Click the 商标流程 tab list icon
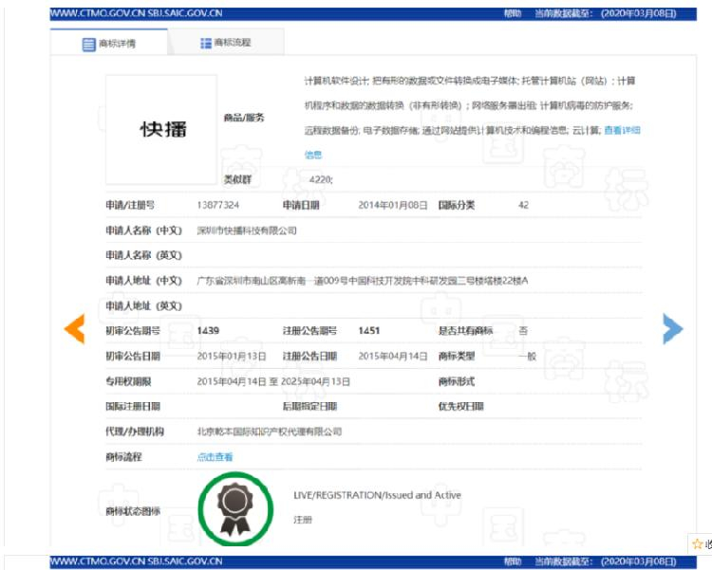This screenshot has height=570, width=712. pyautogui.click(x=206, y=43)
